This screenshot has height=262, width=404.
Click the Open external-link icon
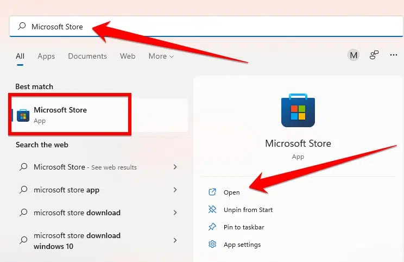(x=212, y=192)
